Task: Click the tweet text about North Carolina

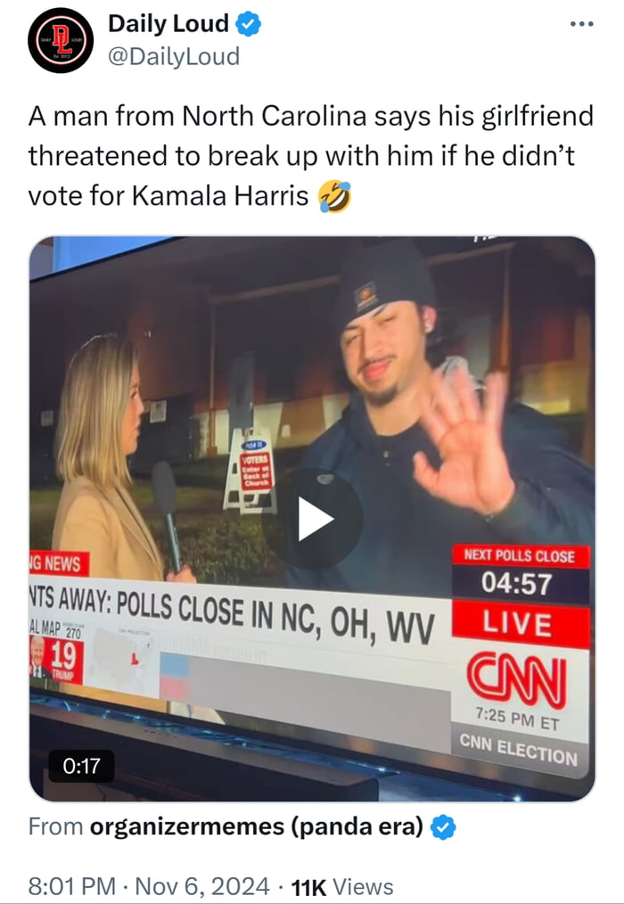Action: pyautogui.click(x=311, y=156)
